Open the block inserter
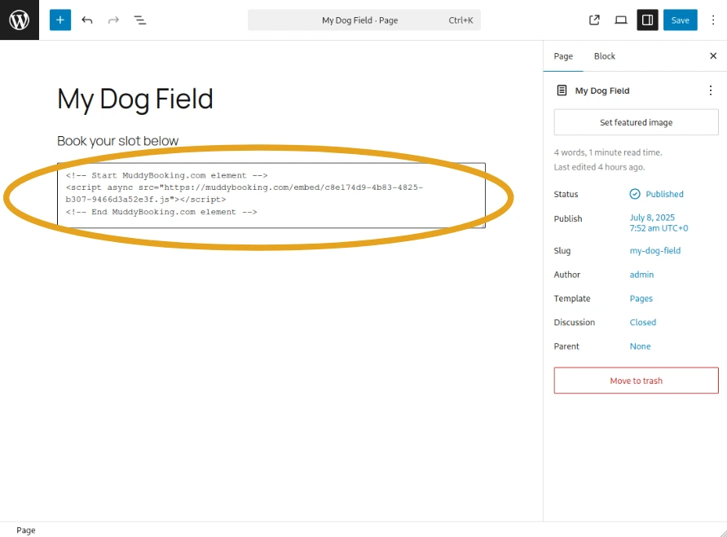 tap(59, 20)
